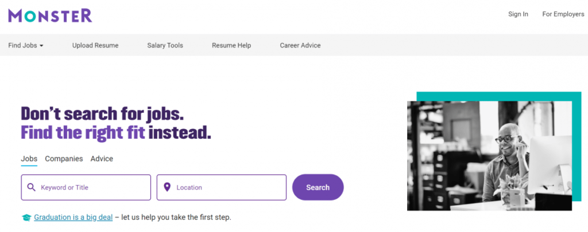Viewport: 588px width, 232px height.
Task: Click the man at desk photo
Action: click(489, 156)
